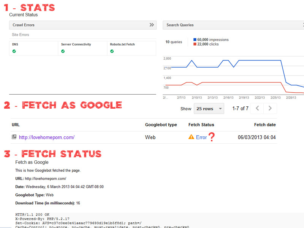Go to next page of results

pos(270,108)
